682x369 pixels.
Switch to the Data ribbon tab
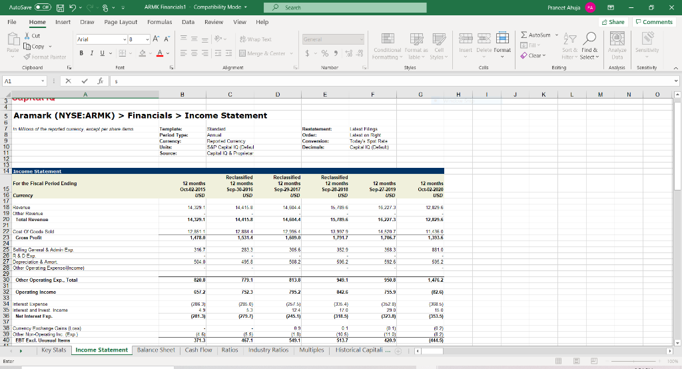tap(188, 22)
